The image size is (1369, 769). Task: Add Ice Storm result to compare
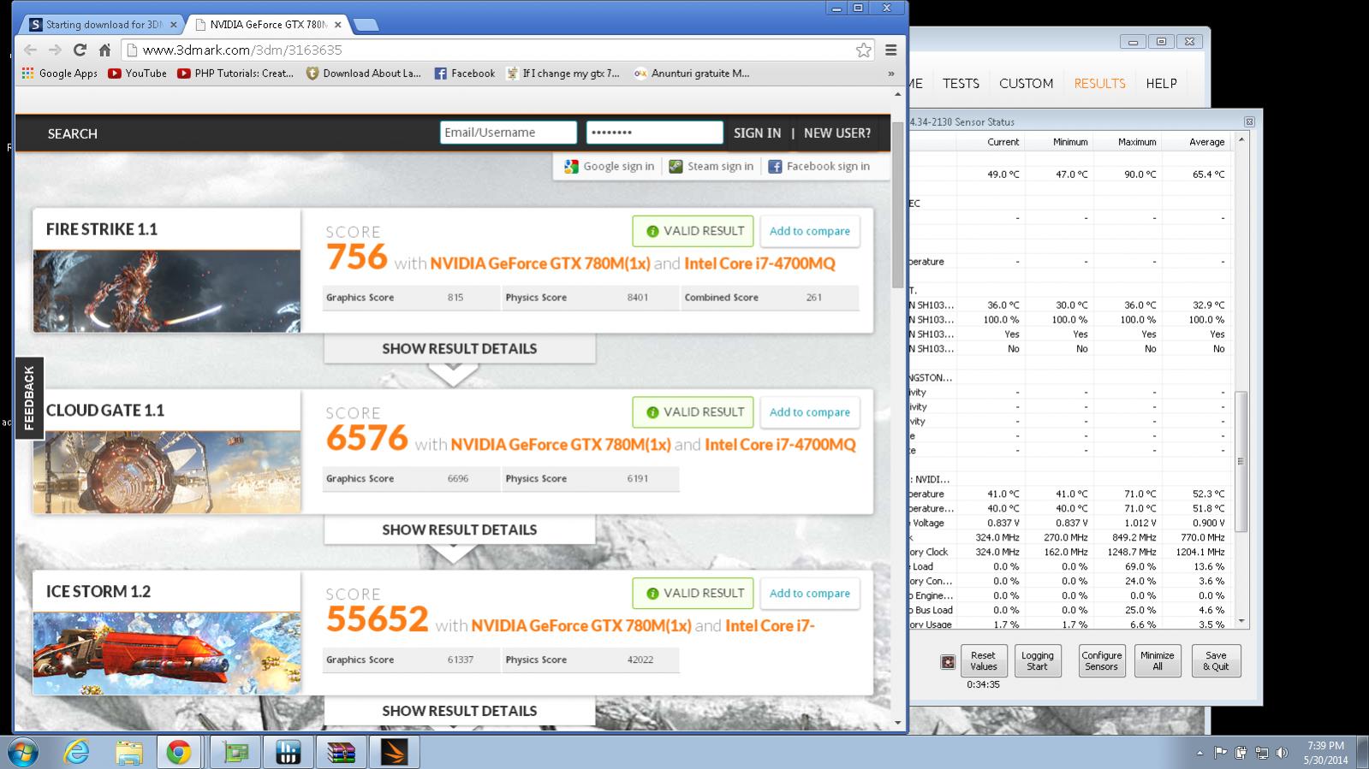(x=810, y=594)
